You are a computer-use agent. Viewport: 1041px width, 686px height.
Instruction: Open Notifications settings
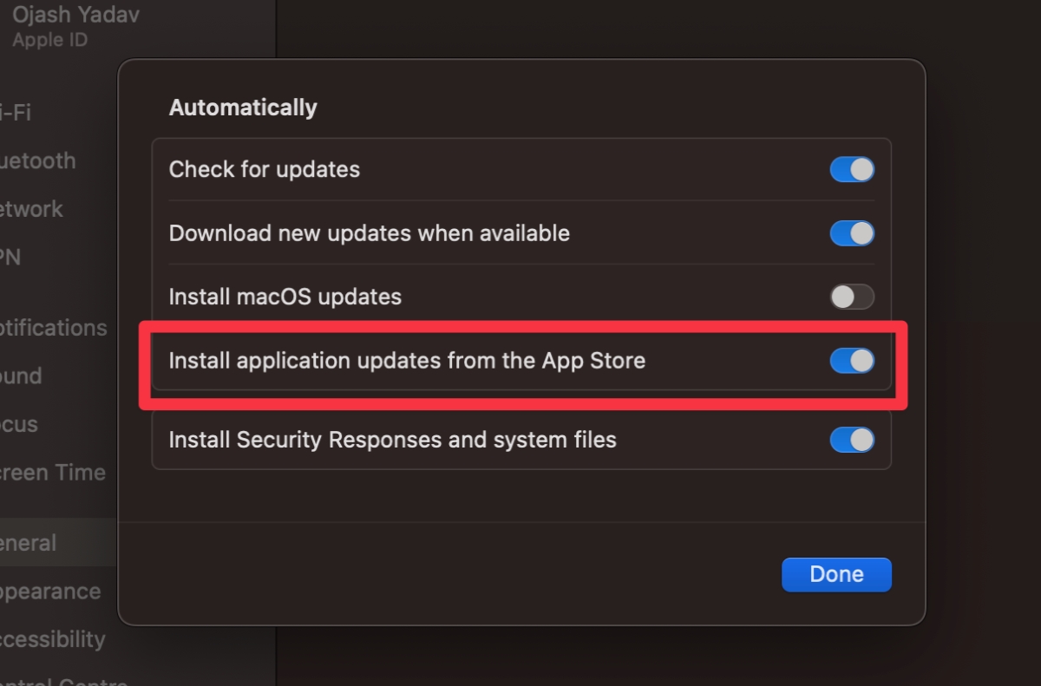54,328
